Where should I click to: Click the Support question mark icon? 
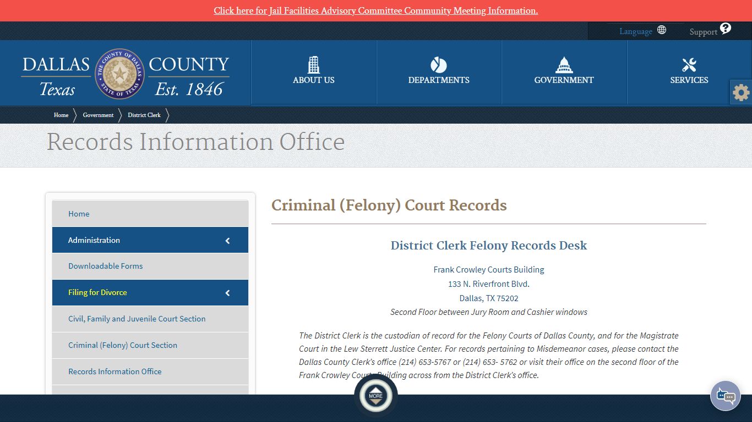click(x=726, y=28)
